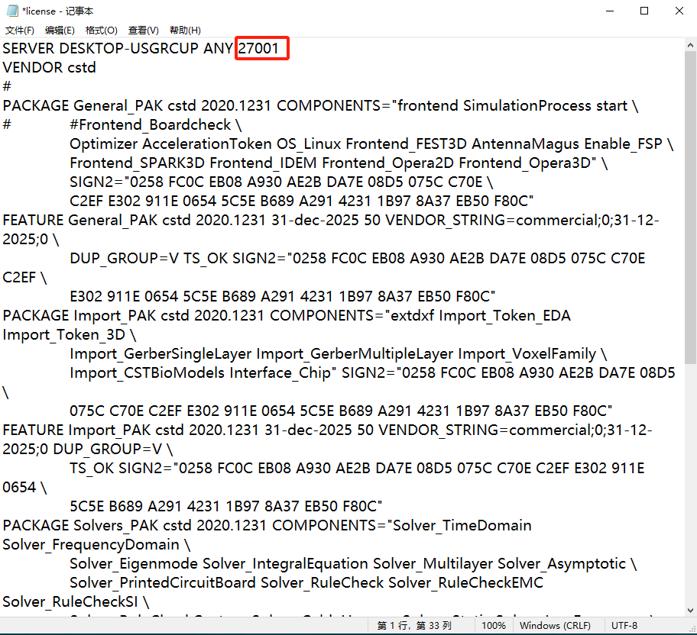The height and width of the screenshot is (635, 697).
Task: Close the license Notepad window
Action: (x=679, y=11)
